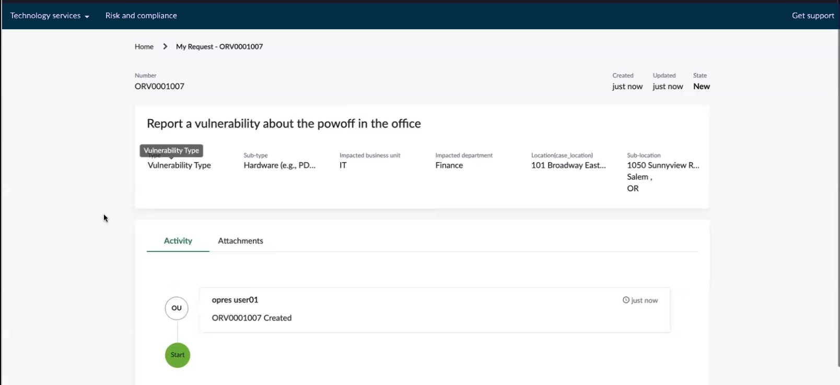Click the ORV0001007 Created activity entry
840x385 pixels.
(252, 318)
